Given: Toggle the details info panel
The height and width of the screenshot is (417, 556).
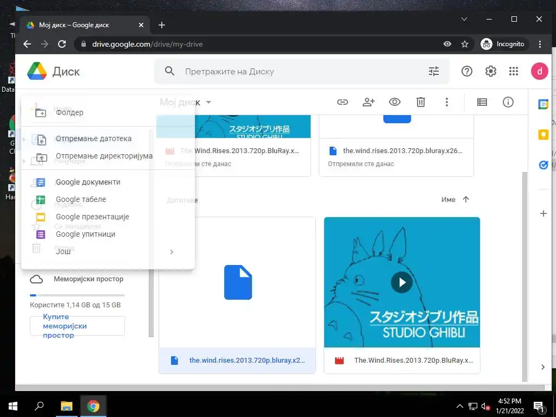Looking at the screenshot, I should click(x=508, y=103).
